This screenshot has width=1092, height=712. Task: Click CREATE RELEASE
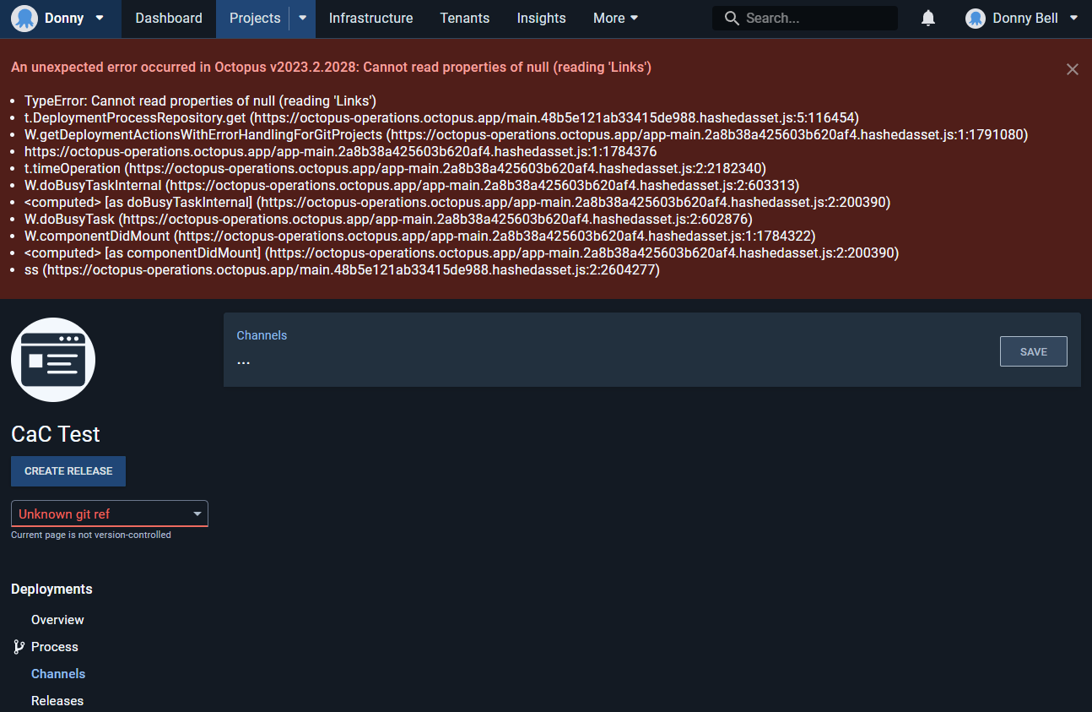(x=68, y=471)
